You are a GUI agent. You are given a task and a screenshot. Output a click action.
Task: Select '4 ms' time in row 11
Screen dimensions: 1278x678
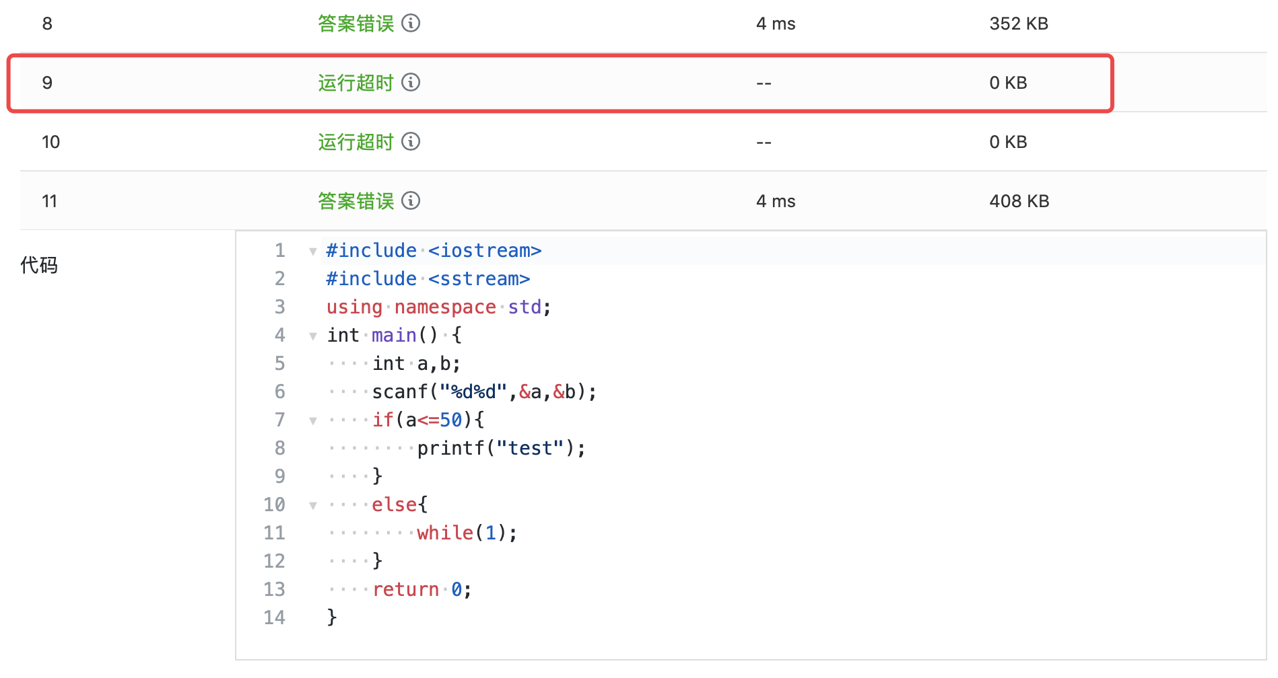(x=776, y=201)
